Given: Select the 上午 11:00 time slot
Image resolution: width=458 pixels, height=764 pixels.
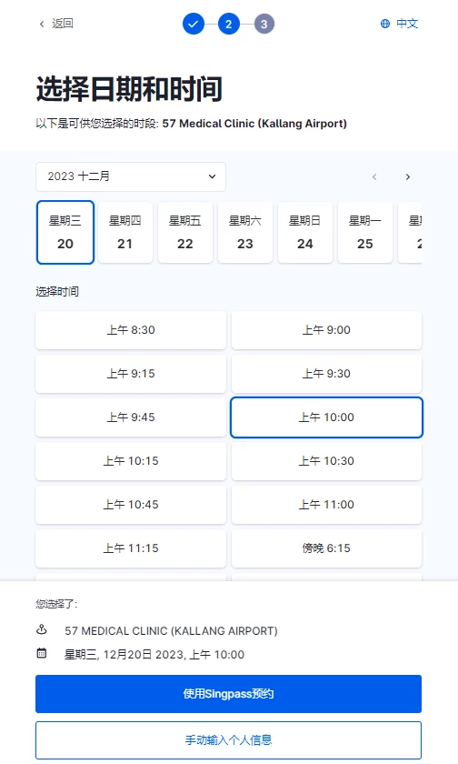Looking at the screenshot, I should pos(326,505).
